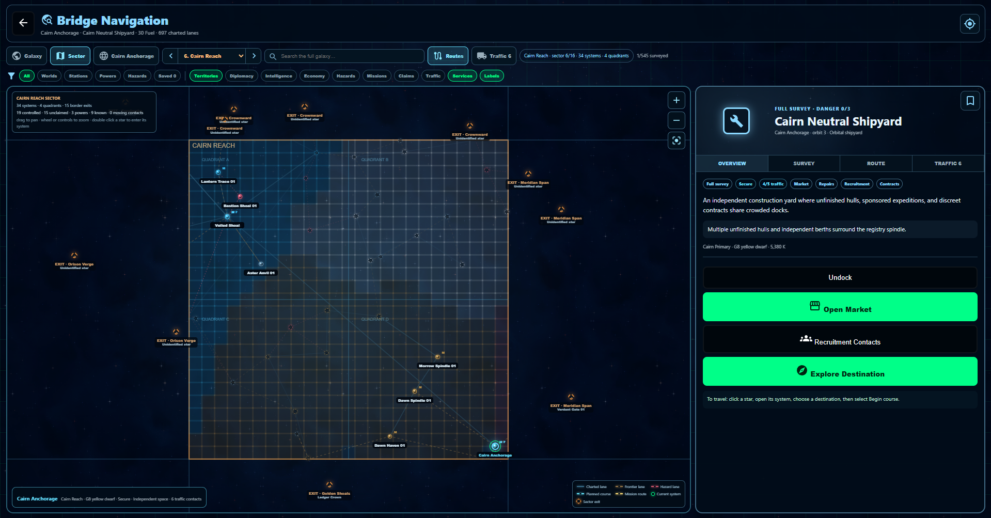991x518 pixels.
Task: Go to the previous sector chevron
Action: [x=171, y=56]
